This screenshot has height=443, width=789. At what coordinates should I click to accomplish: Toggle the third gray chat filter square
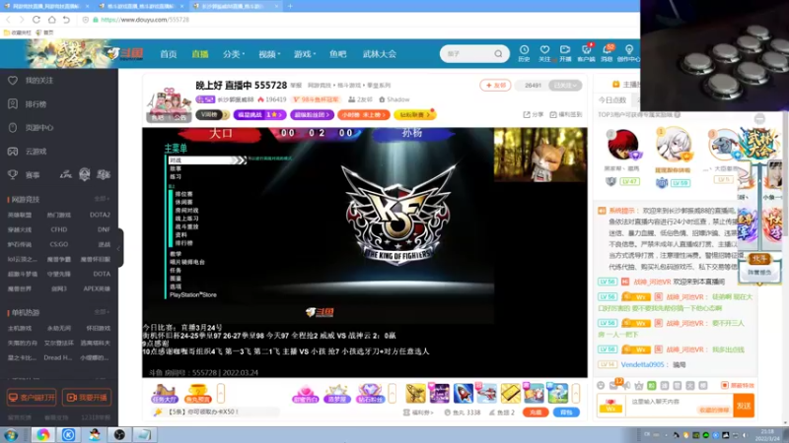click(x=689, y=385)
